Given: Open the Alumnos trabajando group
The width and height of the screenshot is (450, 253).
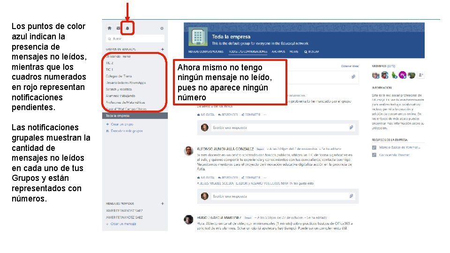Looking at the screenshot, I should [120, 96].
